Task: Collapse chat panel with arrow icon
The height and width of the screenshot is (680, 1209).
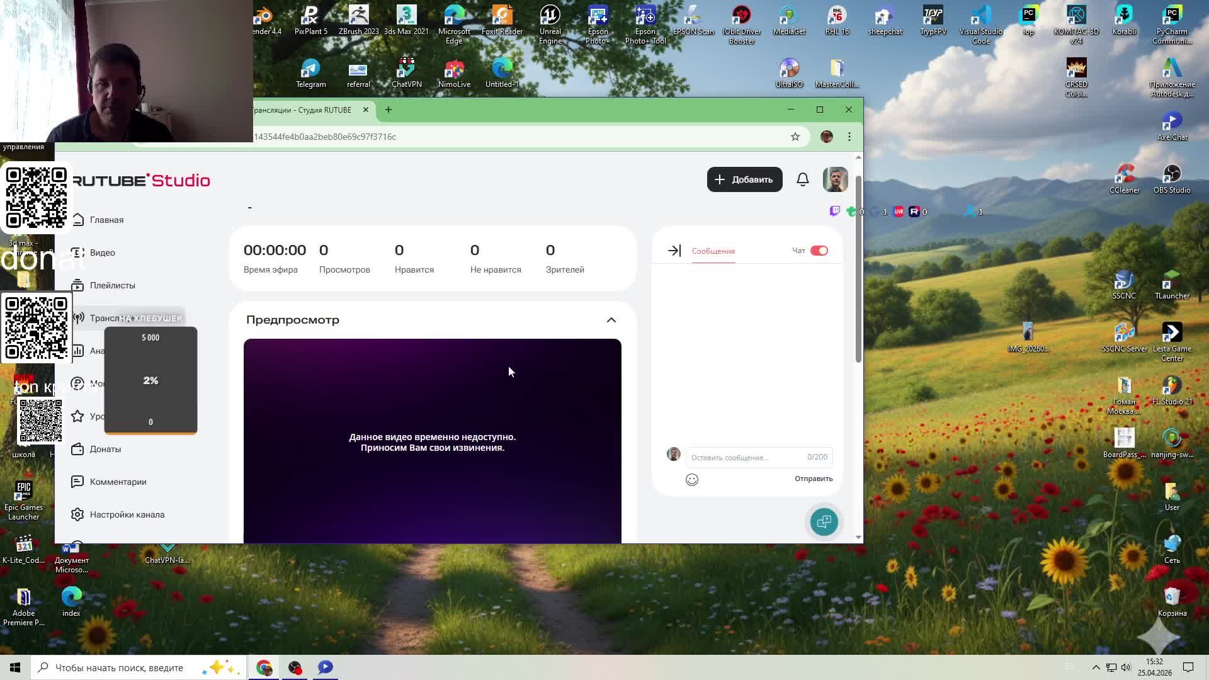Action: (x=674, y=251)
